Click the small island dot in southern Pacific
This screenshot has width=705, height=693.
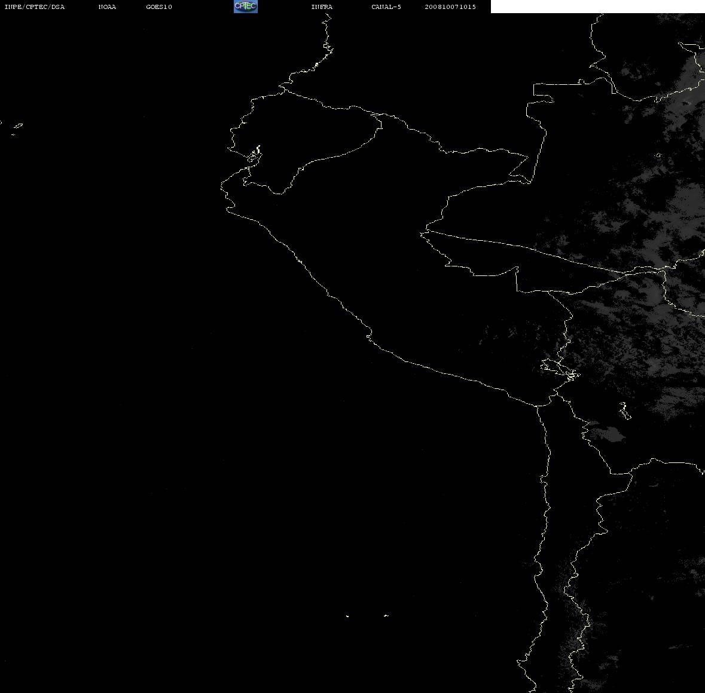click(x=347, y=616)
